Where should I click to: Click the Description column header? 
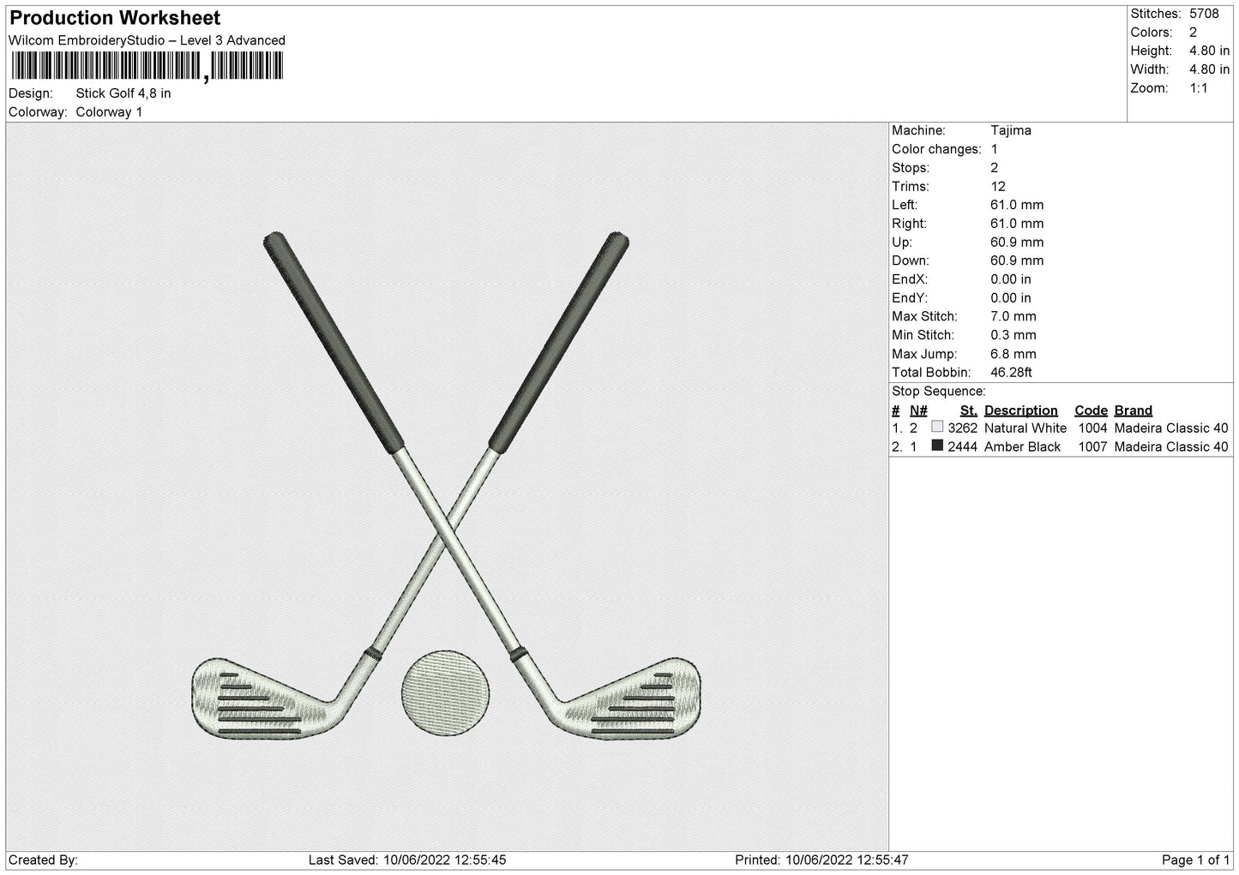tap(1021, 411)
